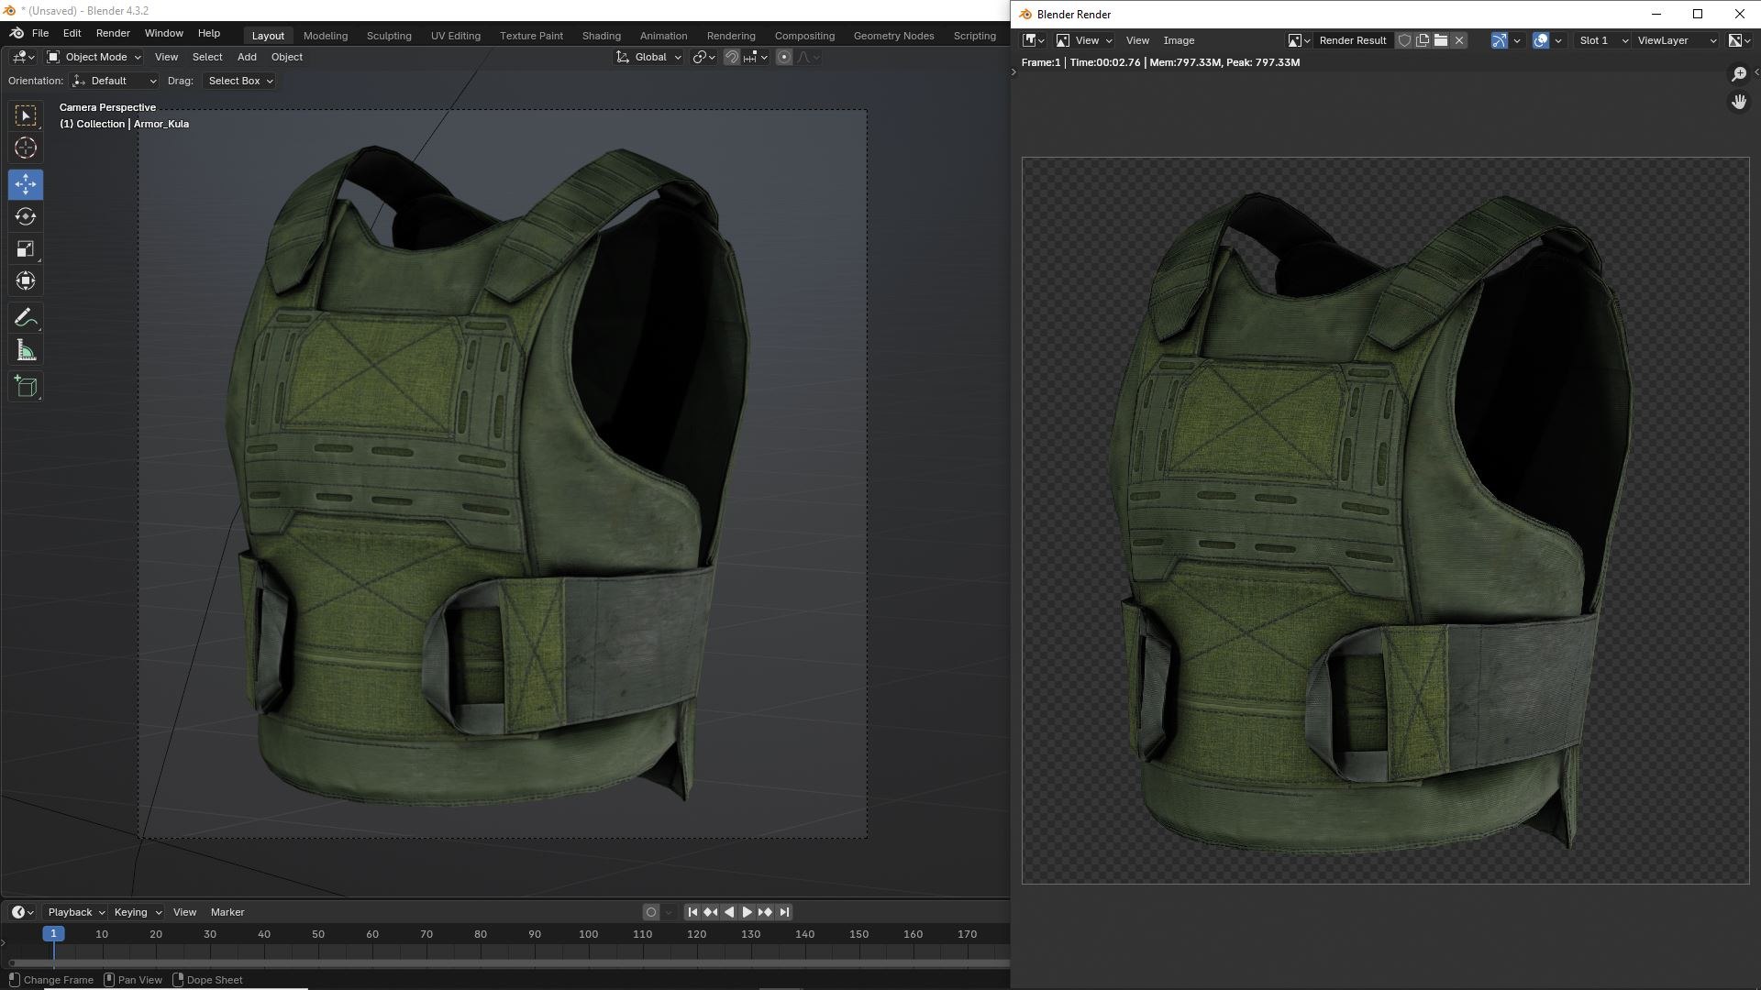Screen dimensions: 1761x990
Task: Click the new image copy icon beside Render Result
Action: pyautogui.click(x=1423, y=40)
